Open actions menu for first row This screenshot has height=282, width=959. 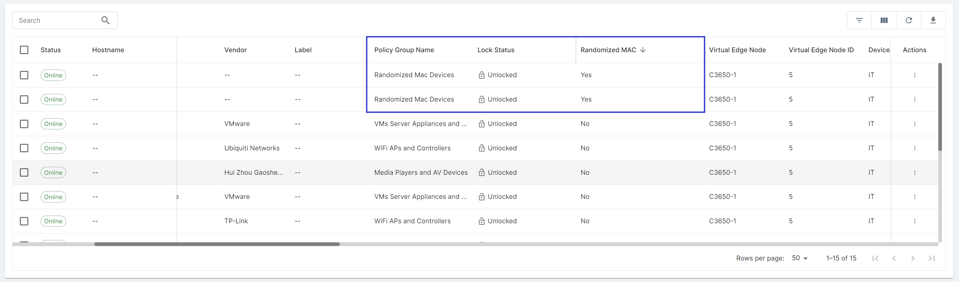tap(914, 75)
